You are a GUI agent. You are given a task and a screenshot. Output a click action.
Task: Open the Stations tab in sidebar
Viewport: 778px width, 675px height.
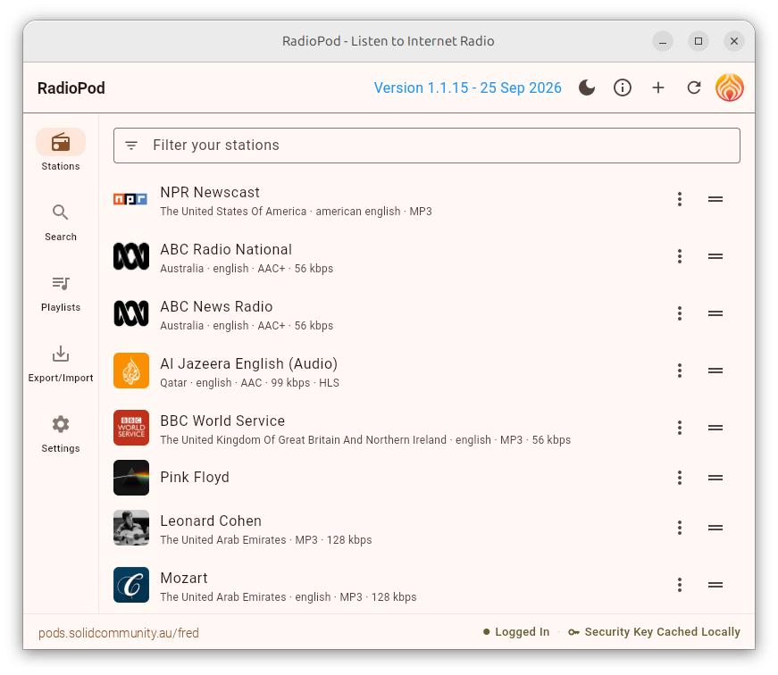click(x=61, y=151)
